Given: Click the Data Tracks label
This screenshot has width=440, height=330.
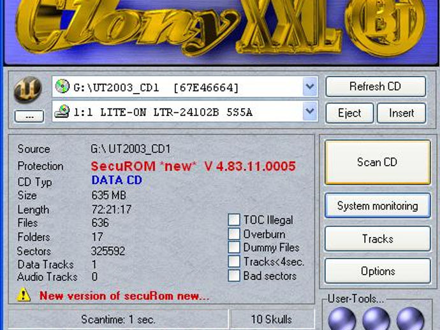Looking at the screenshot, I should coord(45,264).
